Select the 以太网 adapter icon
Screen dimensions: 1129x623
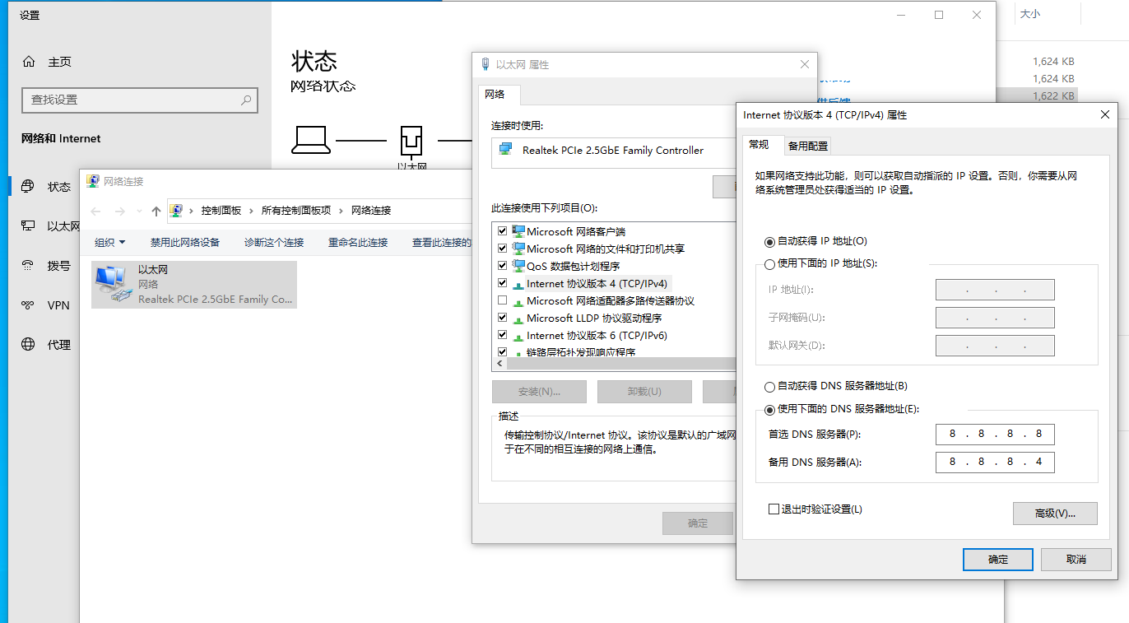pos(111,284)
